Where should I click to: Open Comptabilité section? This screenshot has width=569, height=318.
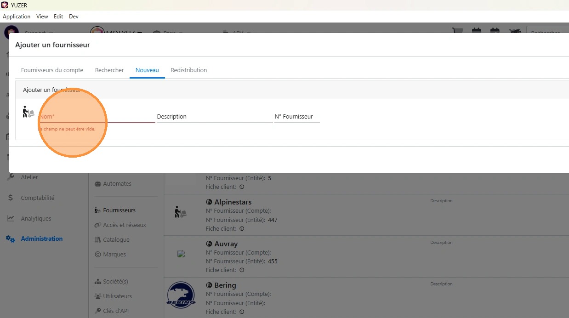point(38,198)
